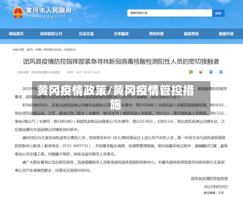Click the source text 信息来源：团风县疫情防控指挥部
The width and height of the screenshot is (243, 197).
pos(38,72)
